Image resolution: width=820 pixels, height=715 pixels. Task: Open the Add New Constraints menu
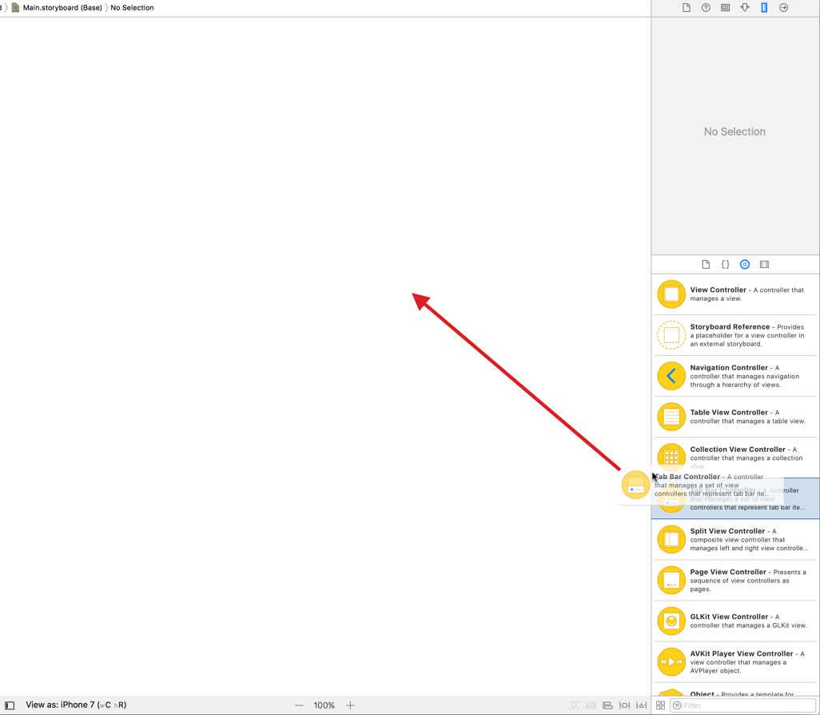624,705
